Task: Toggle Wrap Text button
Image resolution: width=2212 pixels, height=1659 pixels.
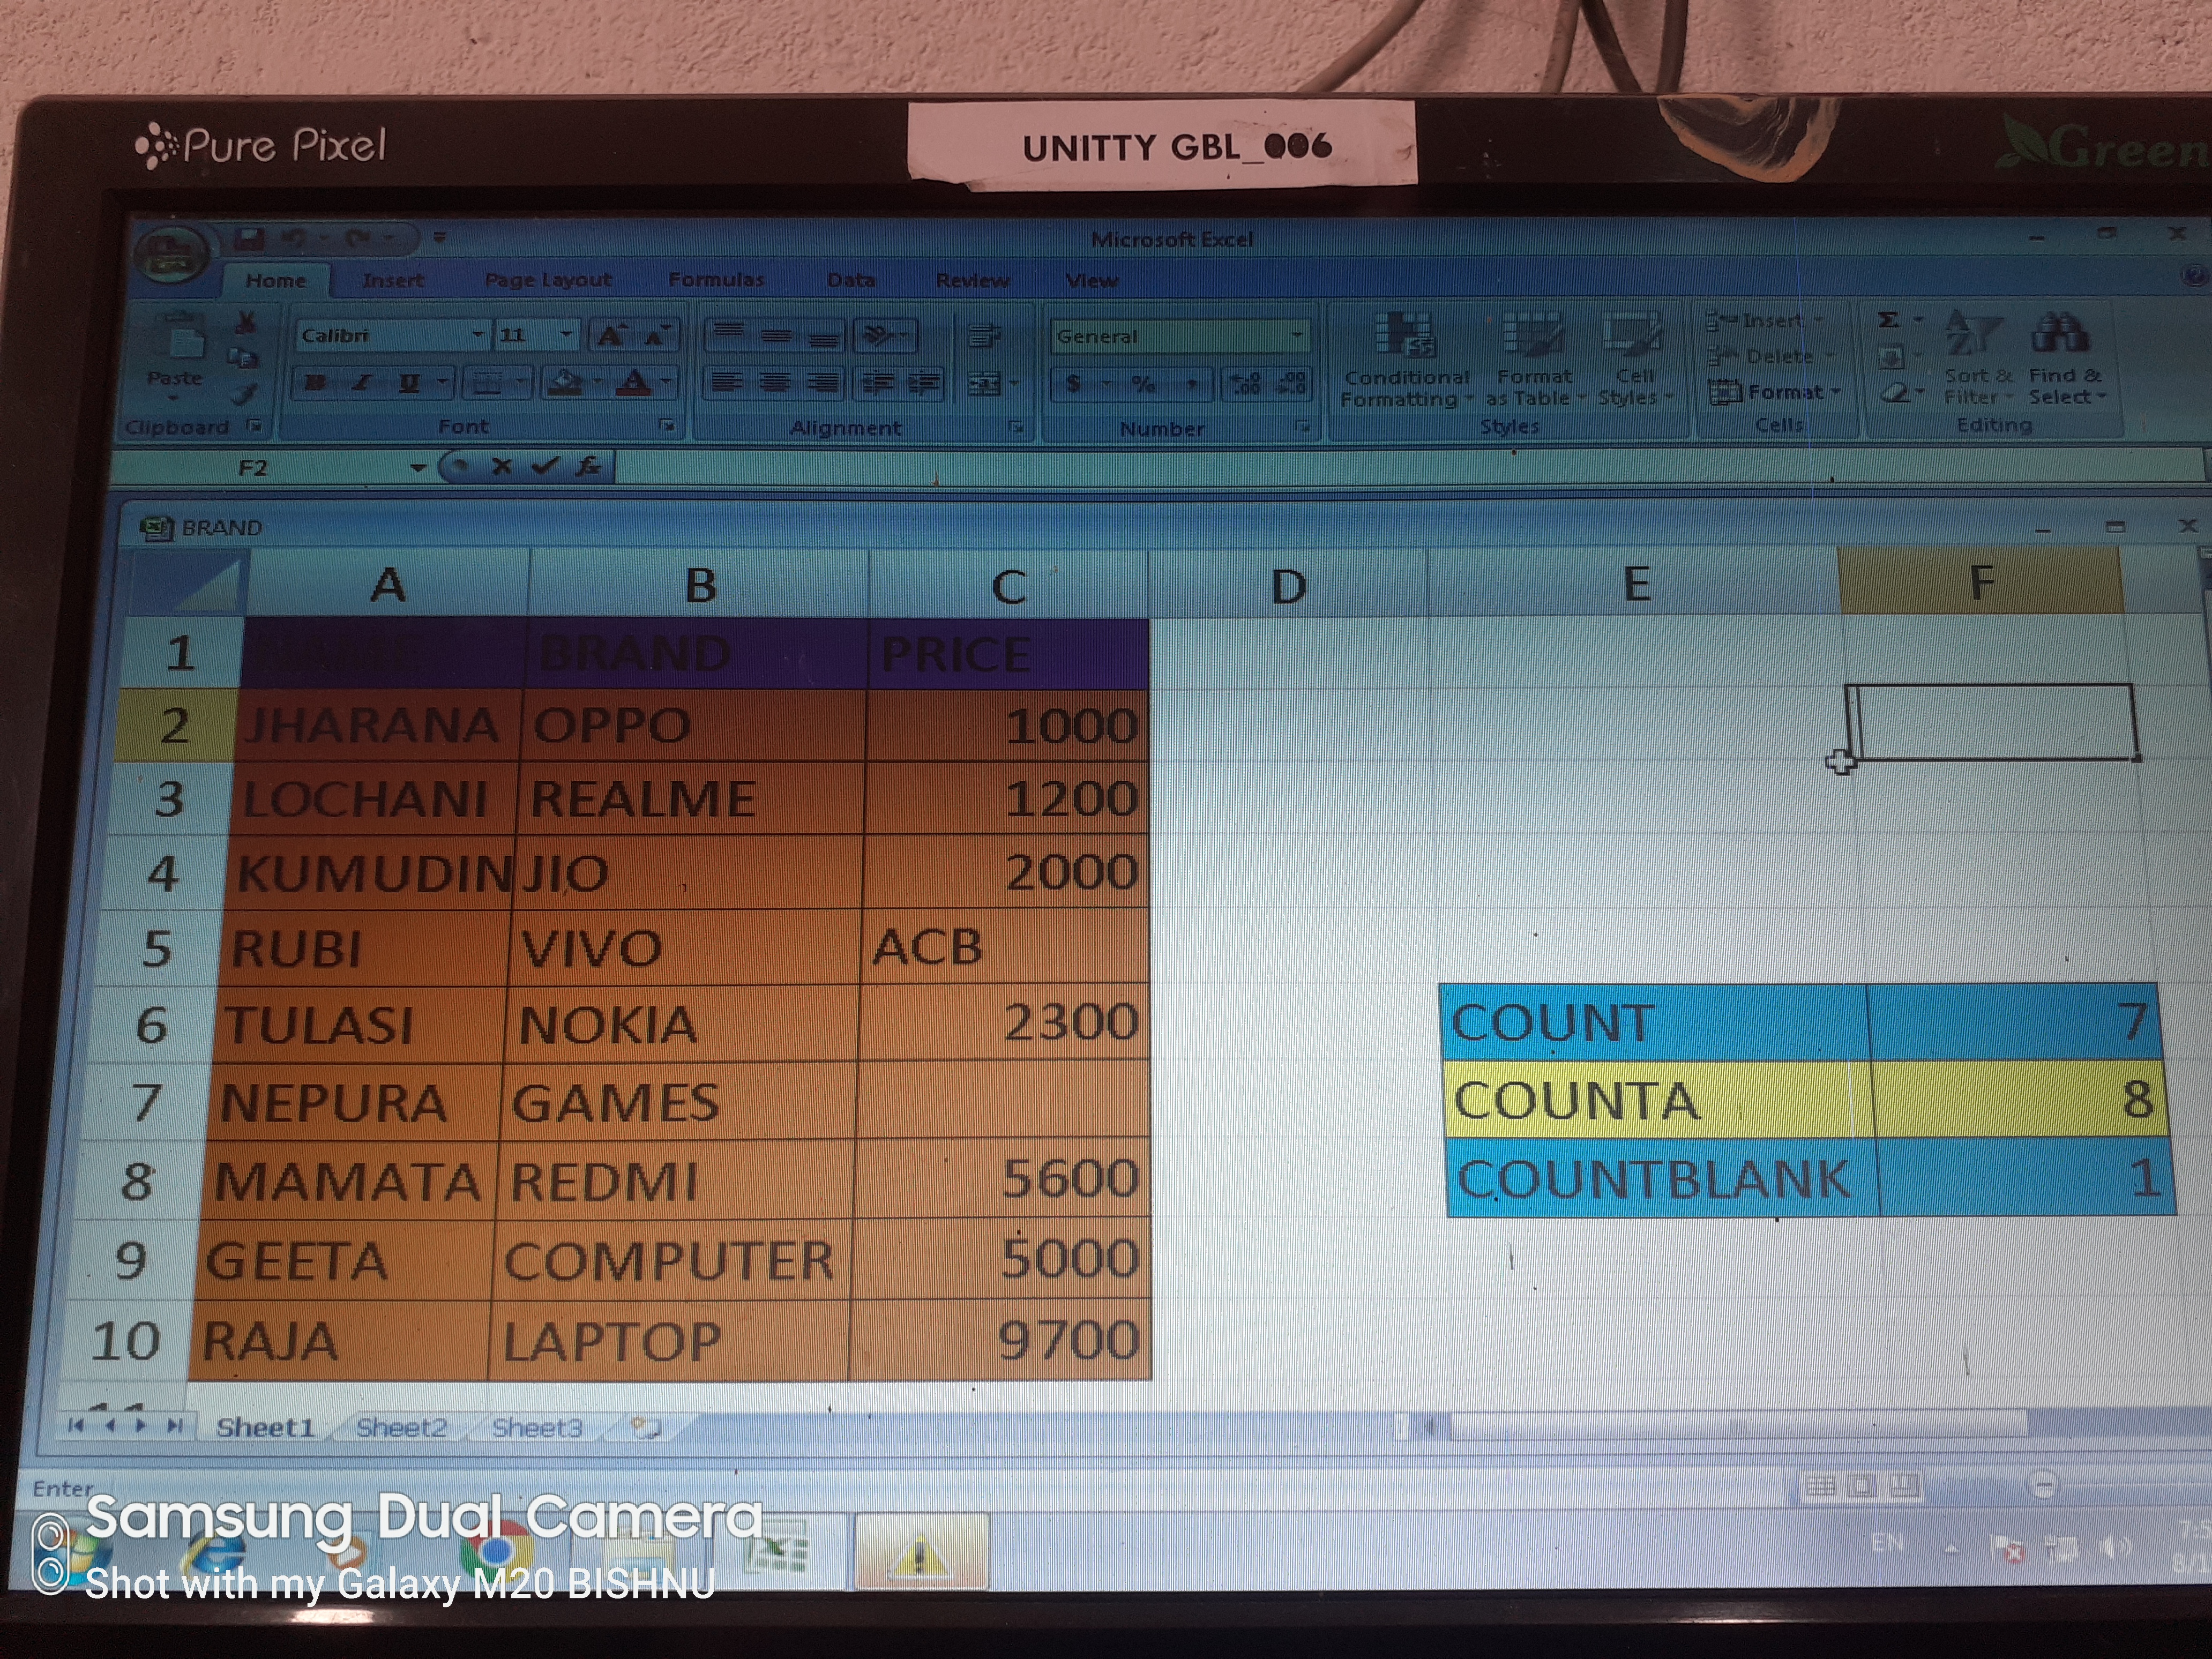Action: pyautogui.click(x=984, y=337)
